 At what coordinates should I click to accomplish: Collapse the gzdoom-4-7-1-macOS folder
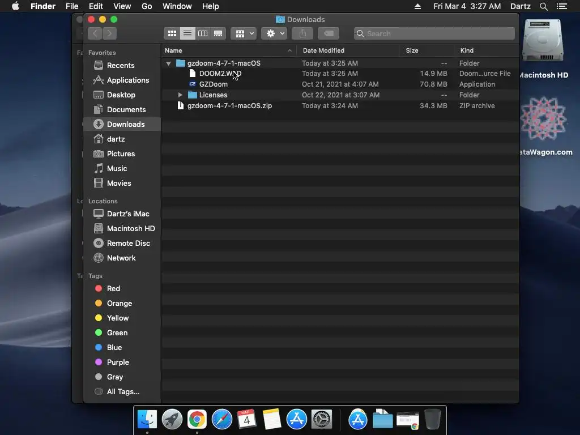pyautogui.click(x=169, y=63)
